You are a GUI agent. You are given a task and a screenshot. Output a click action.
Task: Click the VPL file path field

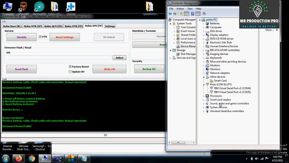[x=59, y=58]
